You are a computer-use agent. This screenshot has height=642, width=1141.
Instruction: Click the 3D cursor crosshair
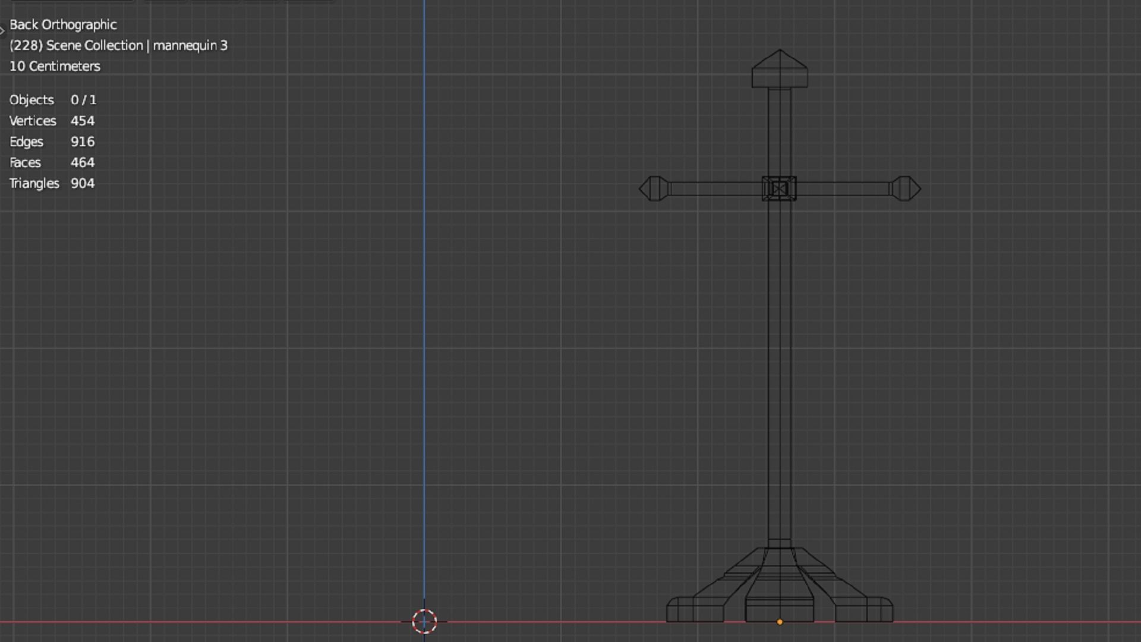(424, 622)
